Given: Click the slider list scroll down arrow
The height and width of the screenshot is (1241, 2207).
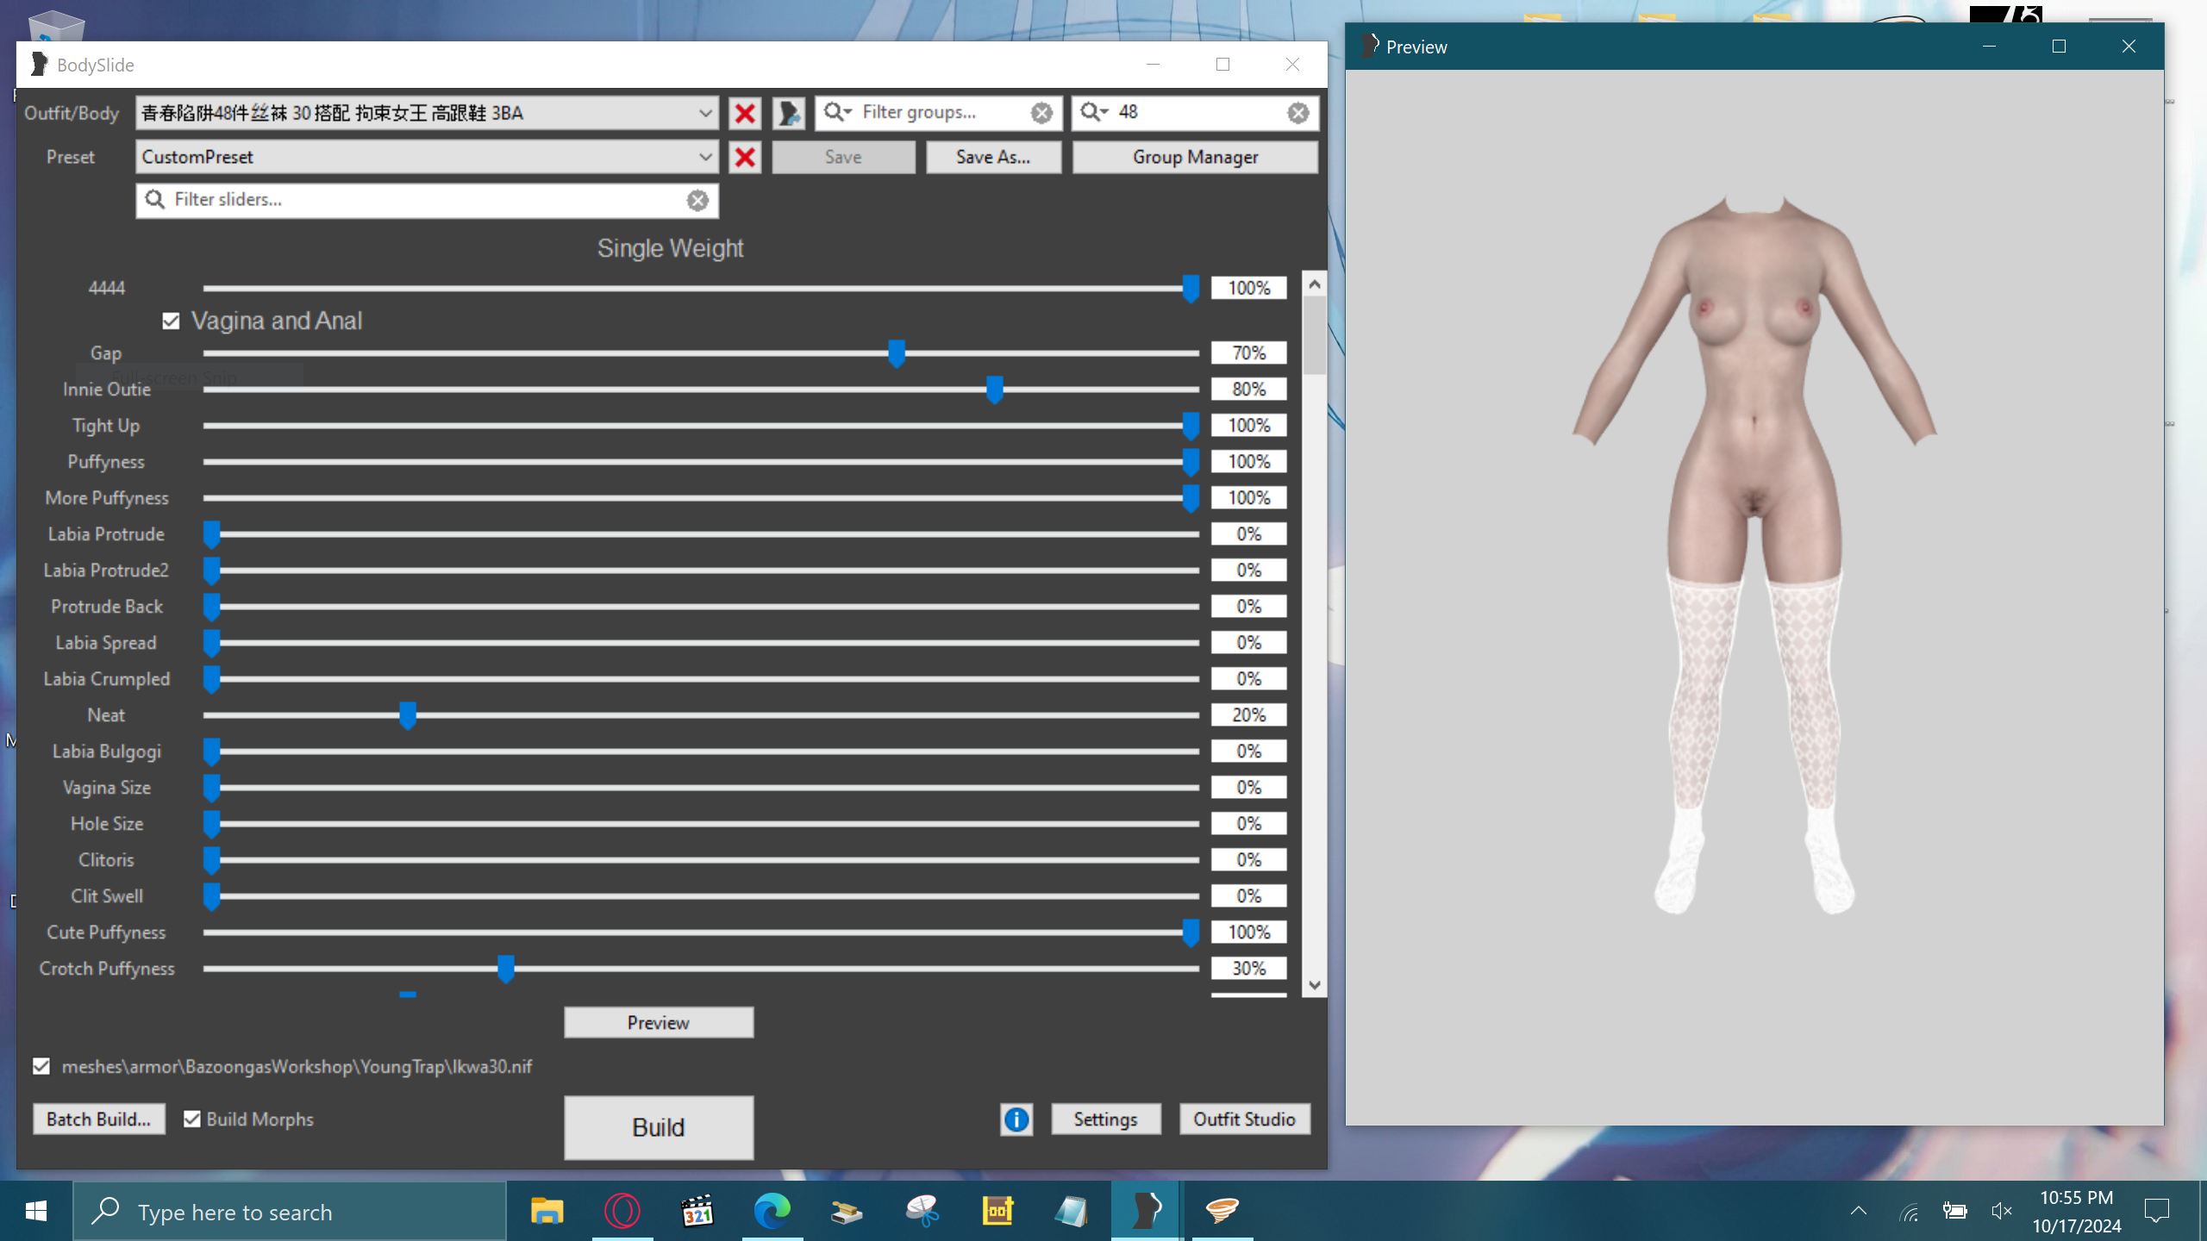Looking at the screenshot, I should [x=1314, y=985].
